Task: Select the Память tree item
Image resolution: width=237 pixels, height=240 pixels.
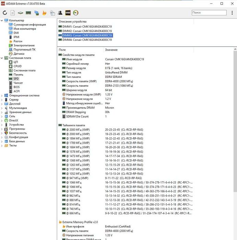Action: tap(18, 74)
